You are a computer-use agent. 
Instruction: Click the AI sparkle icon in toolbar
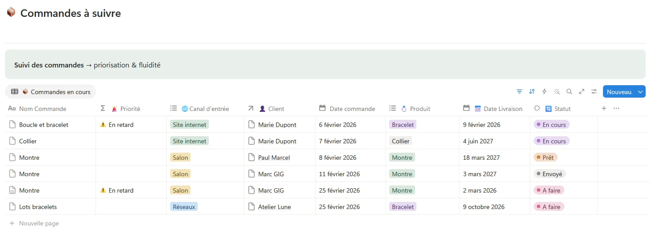[x=557, y=91]
